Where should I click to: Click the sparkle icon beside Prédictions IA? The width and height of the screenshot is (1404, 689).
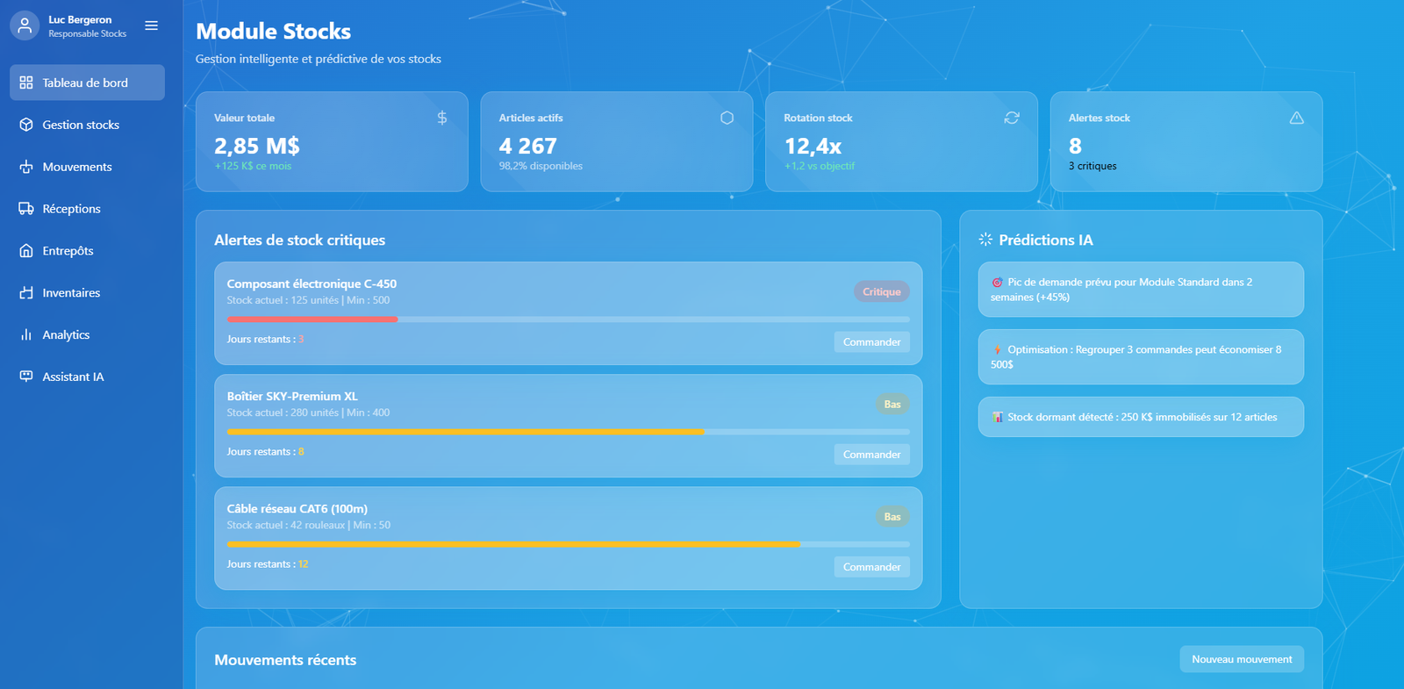pyautogui.click(x=985, y=240)
